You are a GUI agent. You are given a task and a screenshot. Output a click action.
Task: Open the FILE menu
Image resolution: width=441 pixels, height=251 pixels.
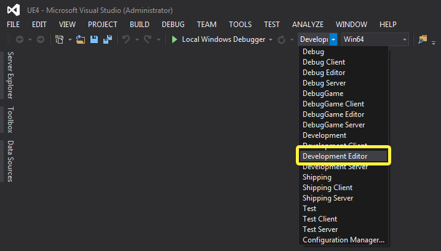point(13,25)
